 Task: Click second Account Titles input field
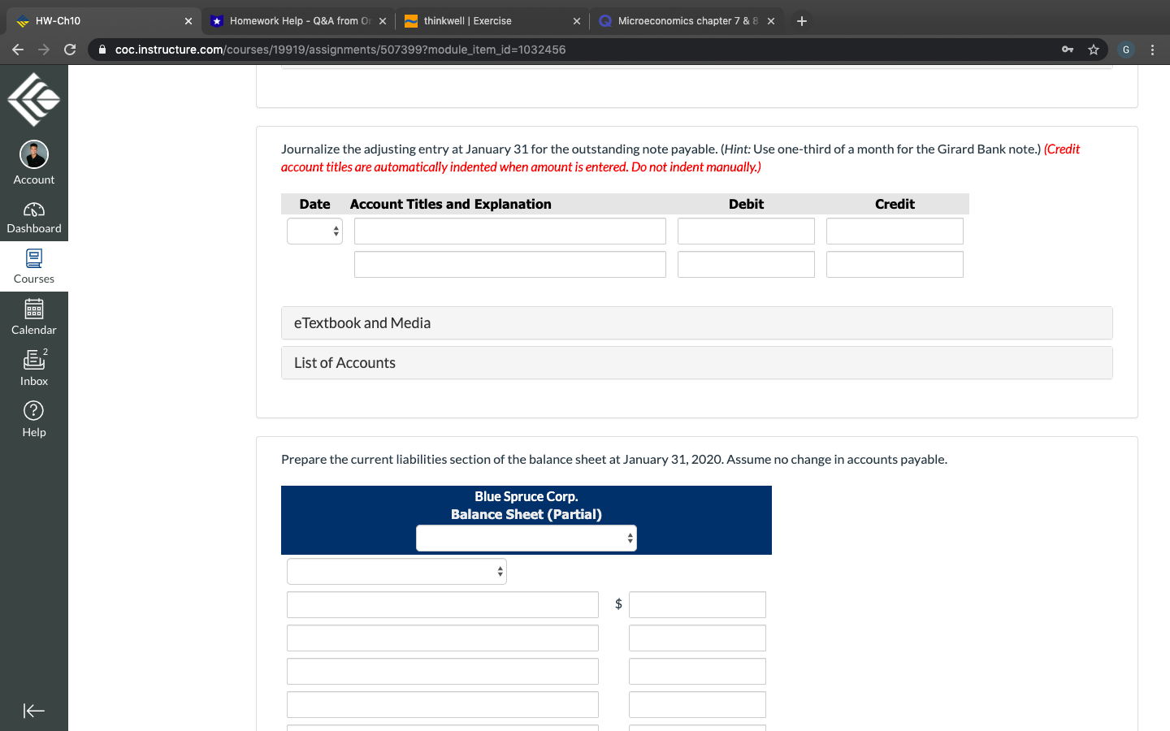tap(510, 265)
